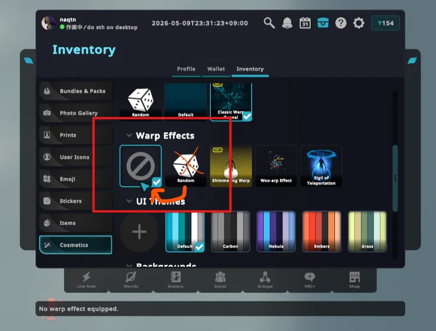The height and width of the screenshot is (331, 436).
Task: Open the help question mark icon
Action: [340, 23]
